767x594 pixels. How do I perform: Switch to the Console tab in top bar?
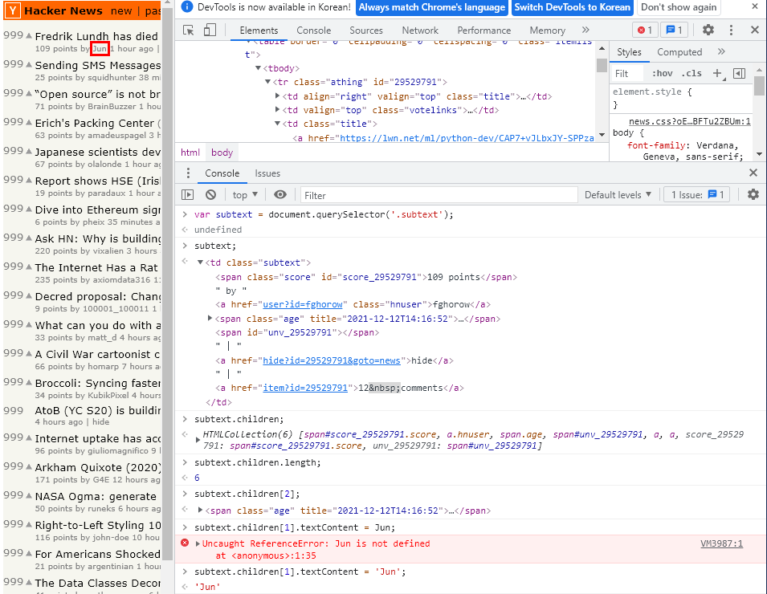(313, 31)
